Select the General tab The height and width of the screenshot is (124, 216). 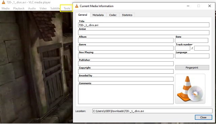pos(83,15)
